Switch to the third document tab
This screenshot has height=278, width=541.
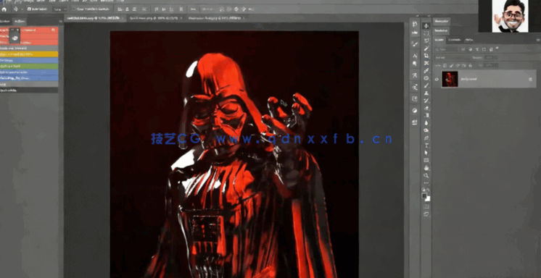(x=216, y=18)
